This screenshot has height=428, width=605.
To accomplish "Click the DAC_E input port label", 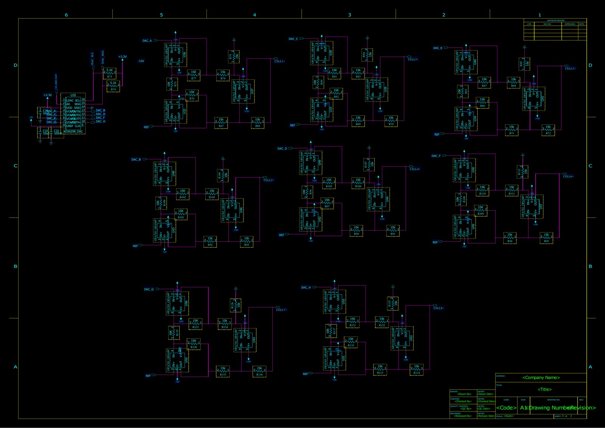I will (438, 48).
